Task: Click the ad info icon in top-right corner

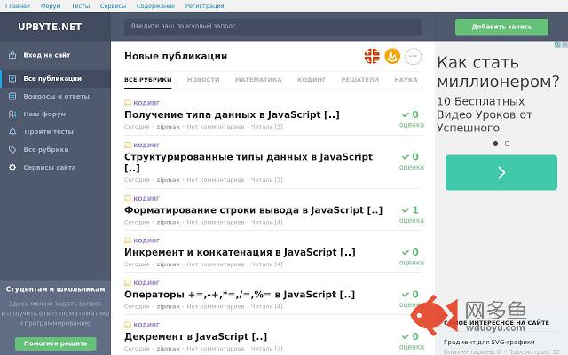Action: coord(558,44)
